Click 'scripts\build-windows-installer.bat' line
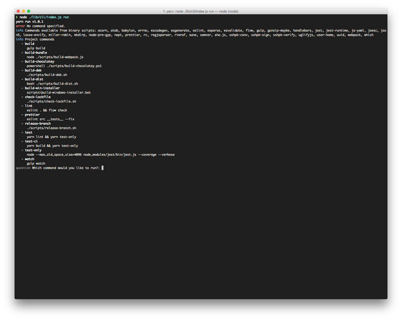 click(59, 93)
